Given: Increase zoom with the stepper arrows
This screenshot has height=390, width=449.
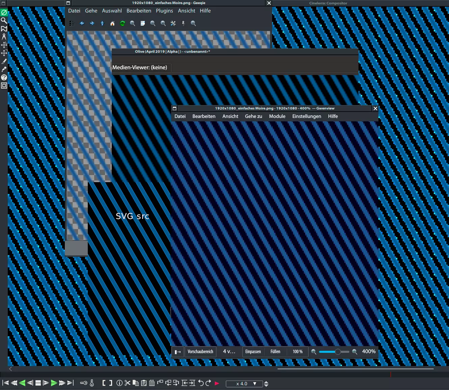Looking at the screenshot, I should [x=266, y=382].
